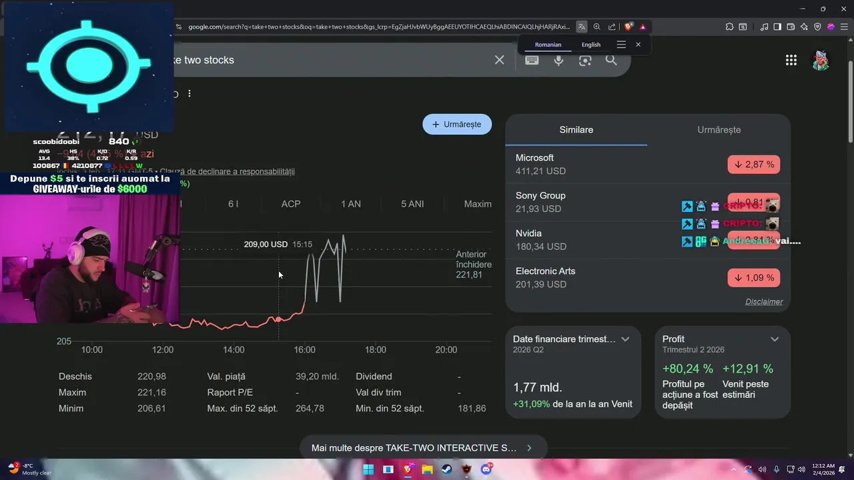
Task: Select the ACP chart range
Action: pos(291,204)
